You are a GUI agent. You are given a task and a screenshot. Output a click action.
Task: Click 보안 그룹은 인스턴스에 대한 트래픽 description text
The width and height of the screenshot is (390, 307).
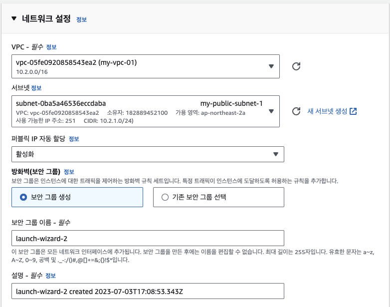[x=175, y=181]
